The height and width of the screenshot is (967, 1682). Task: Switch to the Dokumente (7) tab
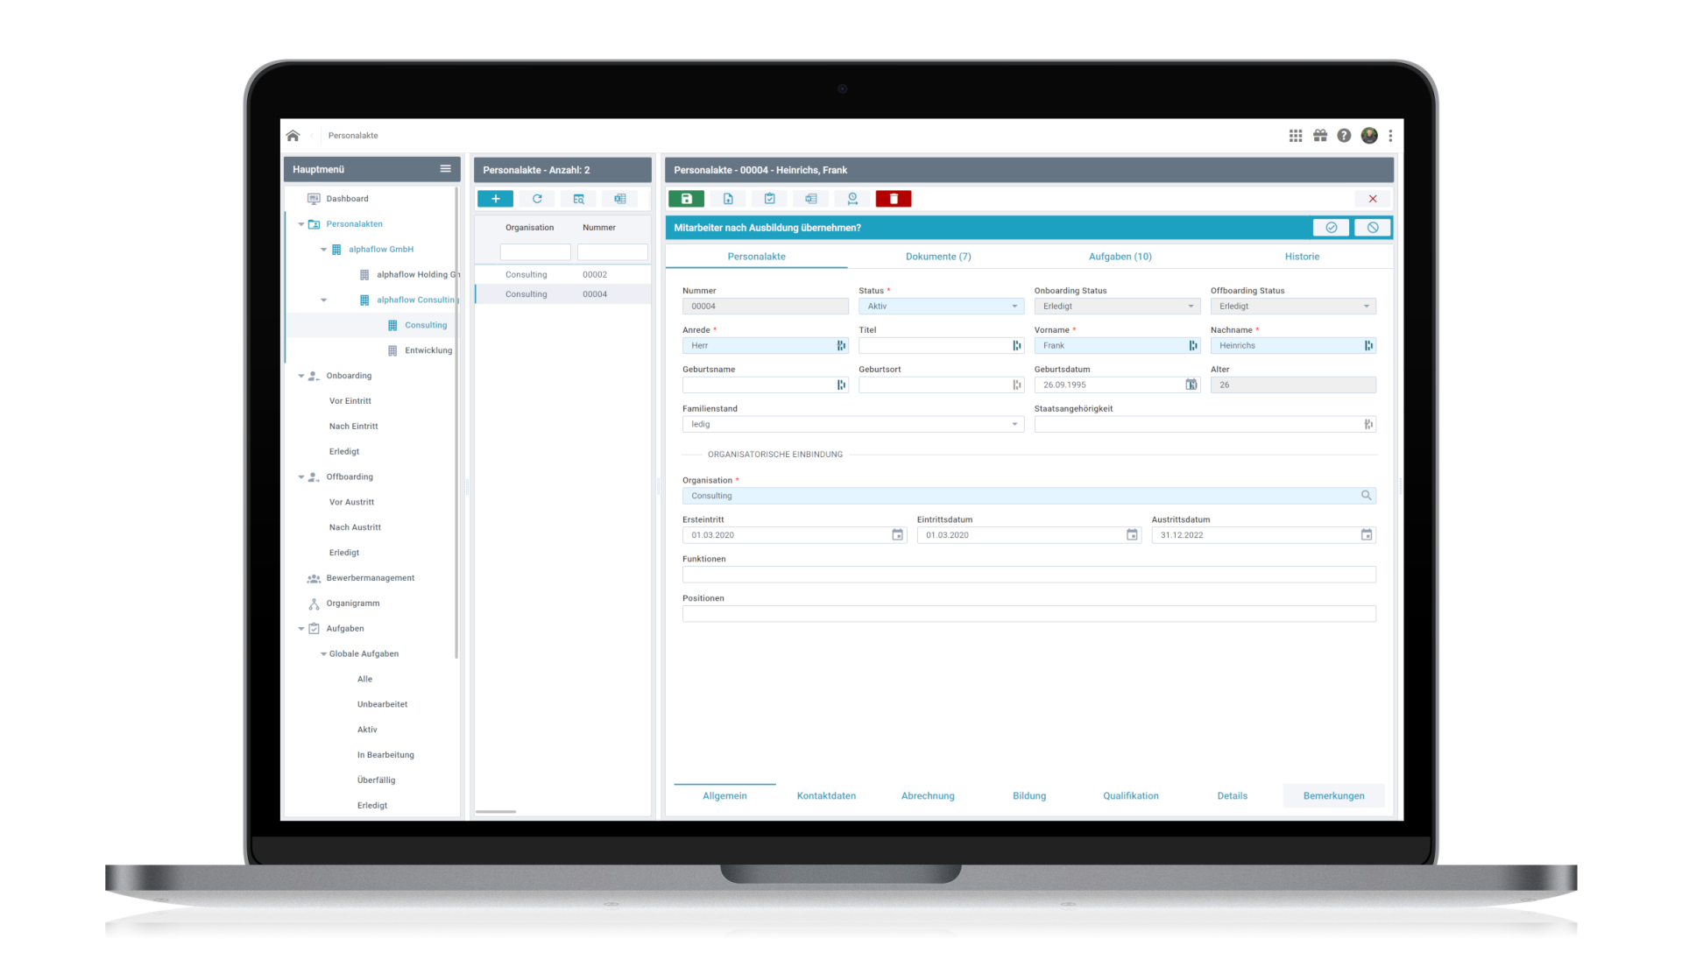point(937,257)
